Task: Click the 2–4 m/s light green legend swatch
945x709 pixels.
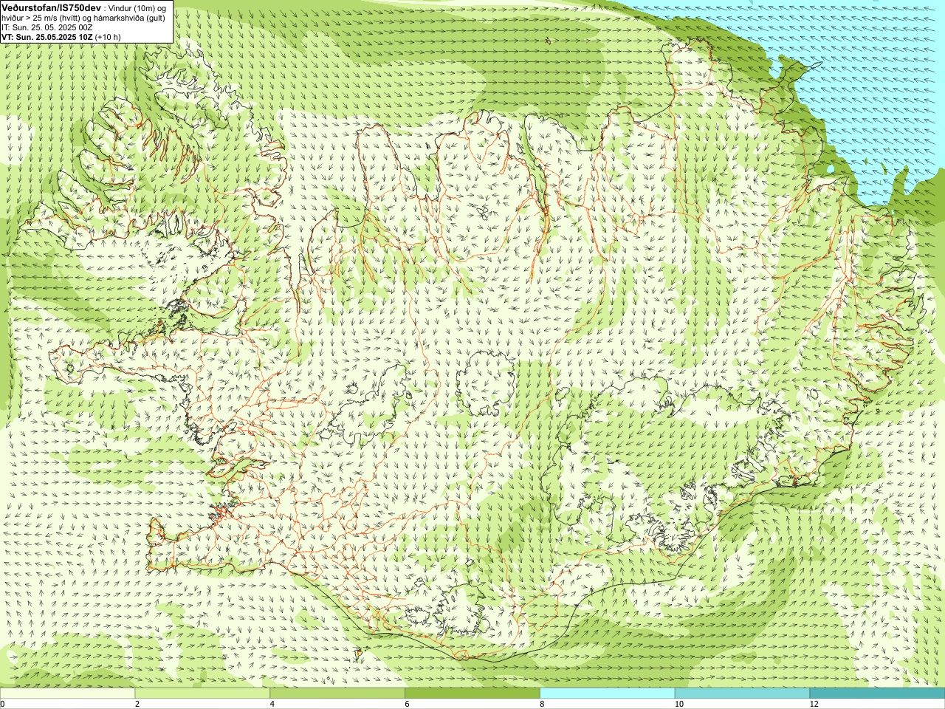Action: (x=202, y=693)
